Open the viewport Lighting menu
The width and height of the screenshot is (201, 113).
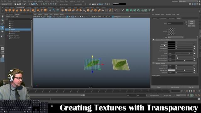[46, 15]
